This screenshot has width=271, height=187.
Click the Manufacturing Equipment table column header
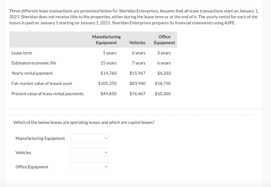click(106, 40)
